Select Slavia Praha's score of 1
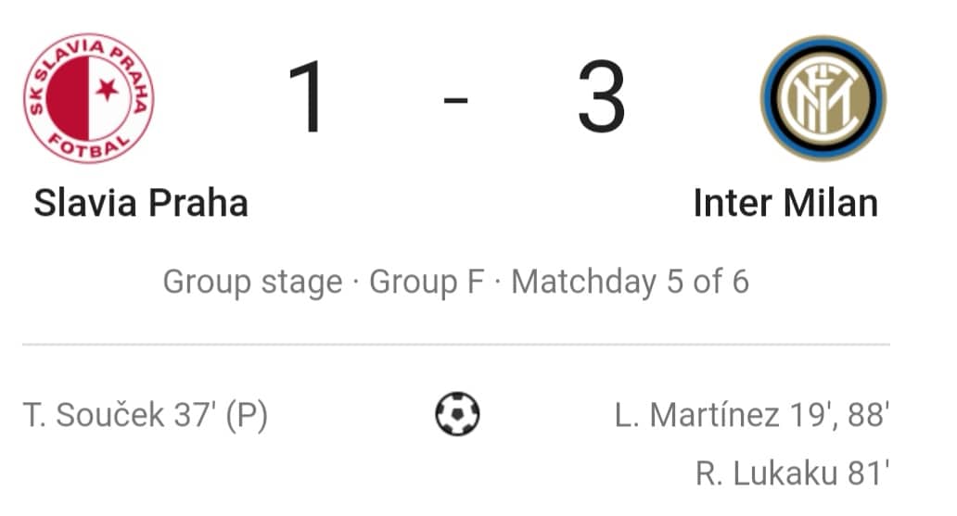This screenshot has width=957, height=516. (x=309, y=96)
